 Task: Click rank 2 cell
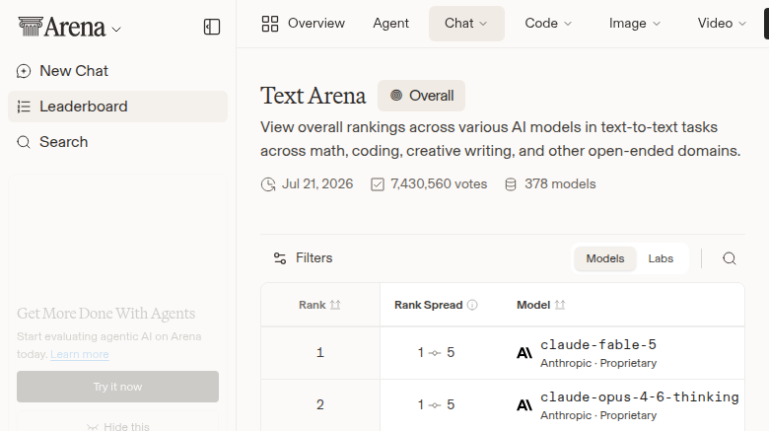coord(320,404)
